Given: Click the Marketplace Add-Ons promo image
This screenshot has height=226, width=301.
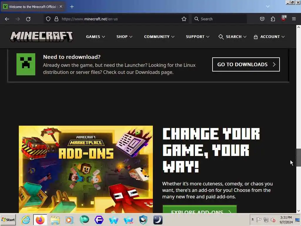Looking at the screenshot, I should pos(86,169).
